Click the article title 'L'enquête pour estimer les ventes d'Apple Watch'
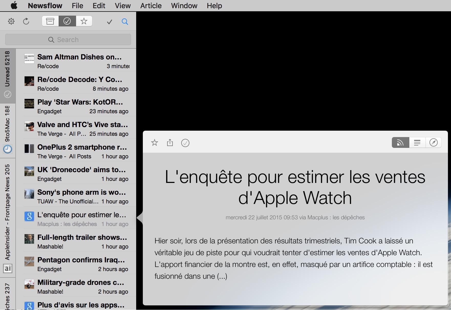 click(295, 188)
